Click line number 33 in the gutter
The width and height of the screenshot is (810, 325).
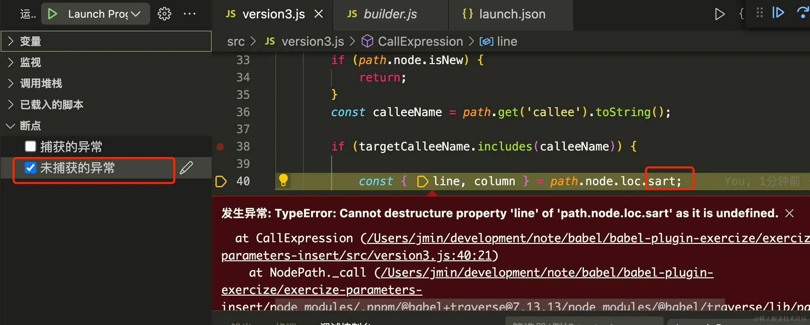click(x=243, y=60)
